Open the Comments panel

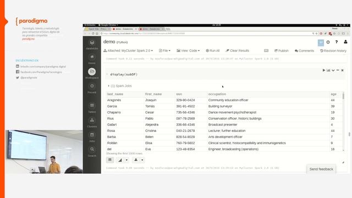click(x=304, y=51)
